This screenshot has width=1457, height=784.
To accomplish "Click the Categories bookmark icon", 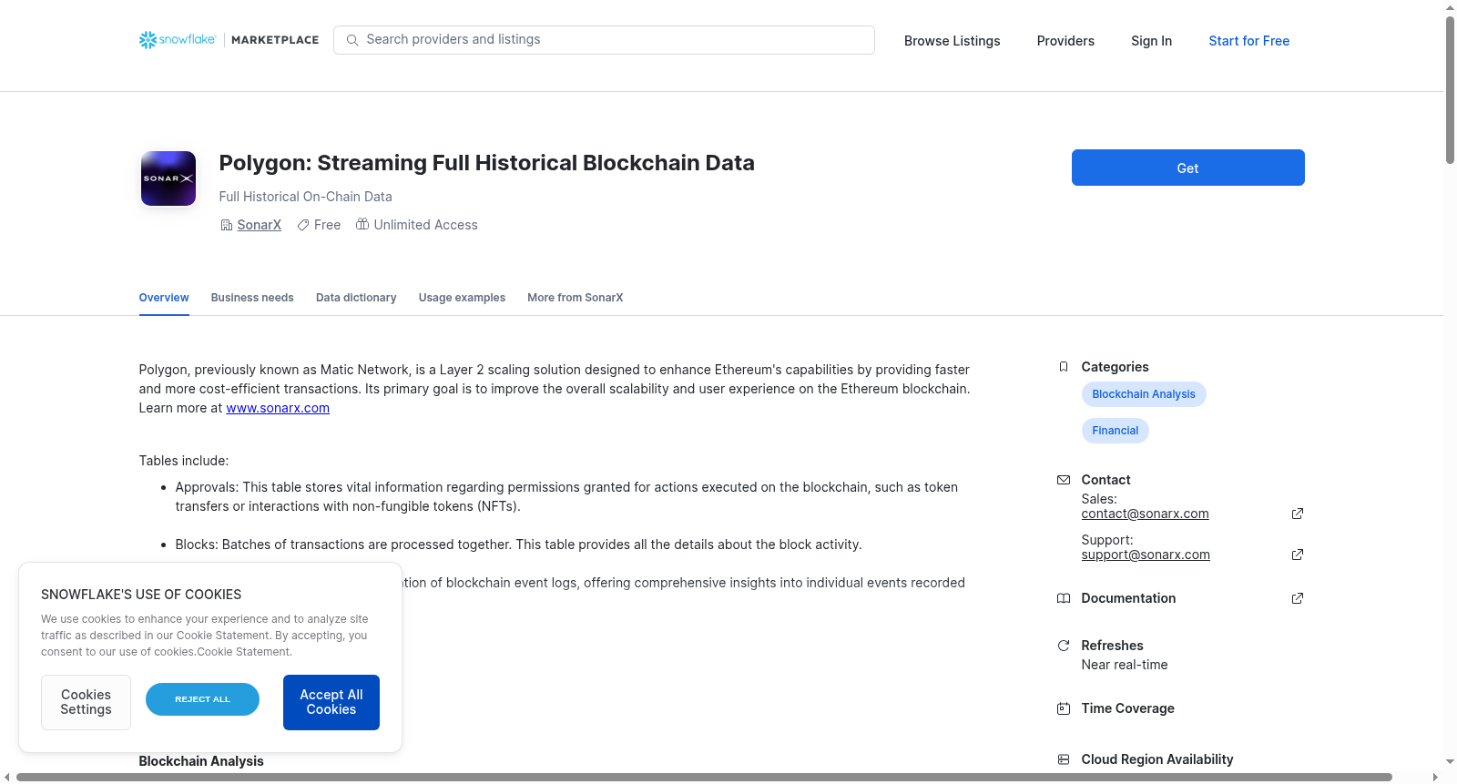I will point(1064,367).
